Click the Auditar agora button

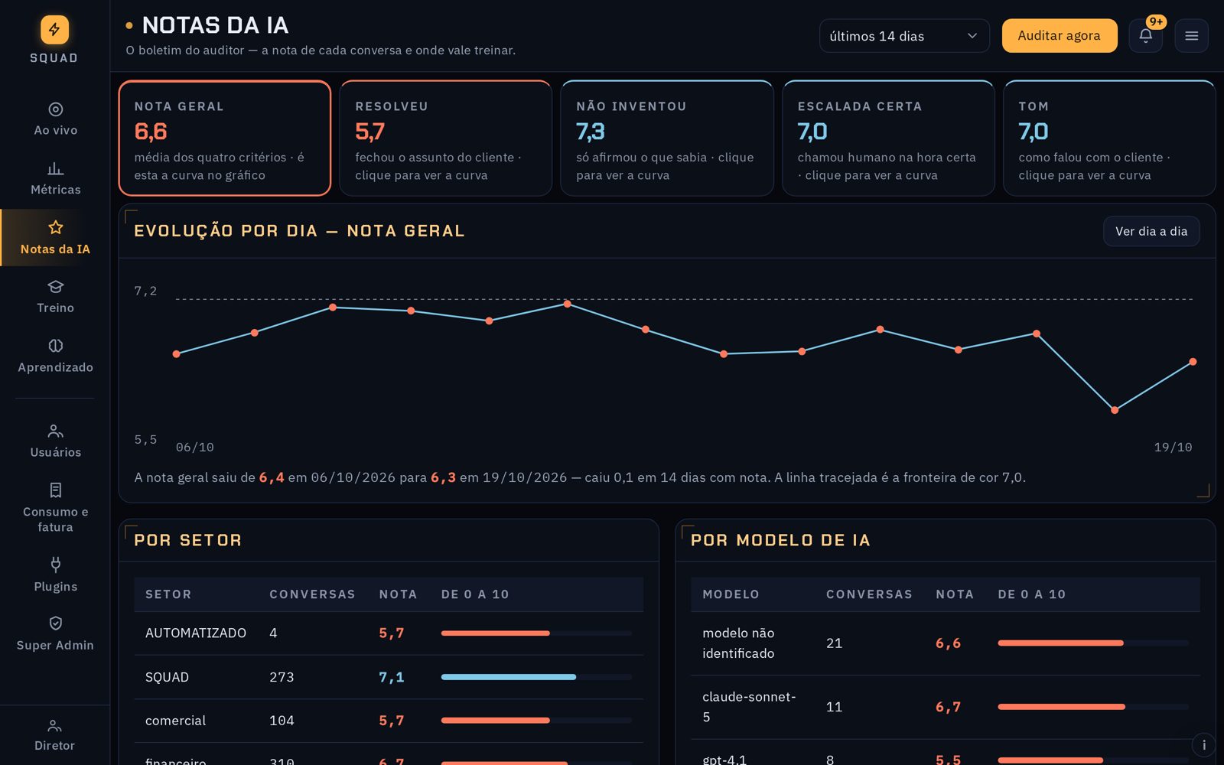click(1059, 36)
